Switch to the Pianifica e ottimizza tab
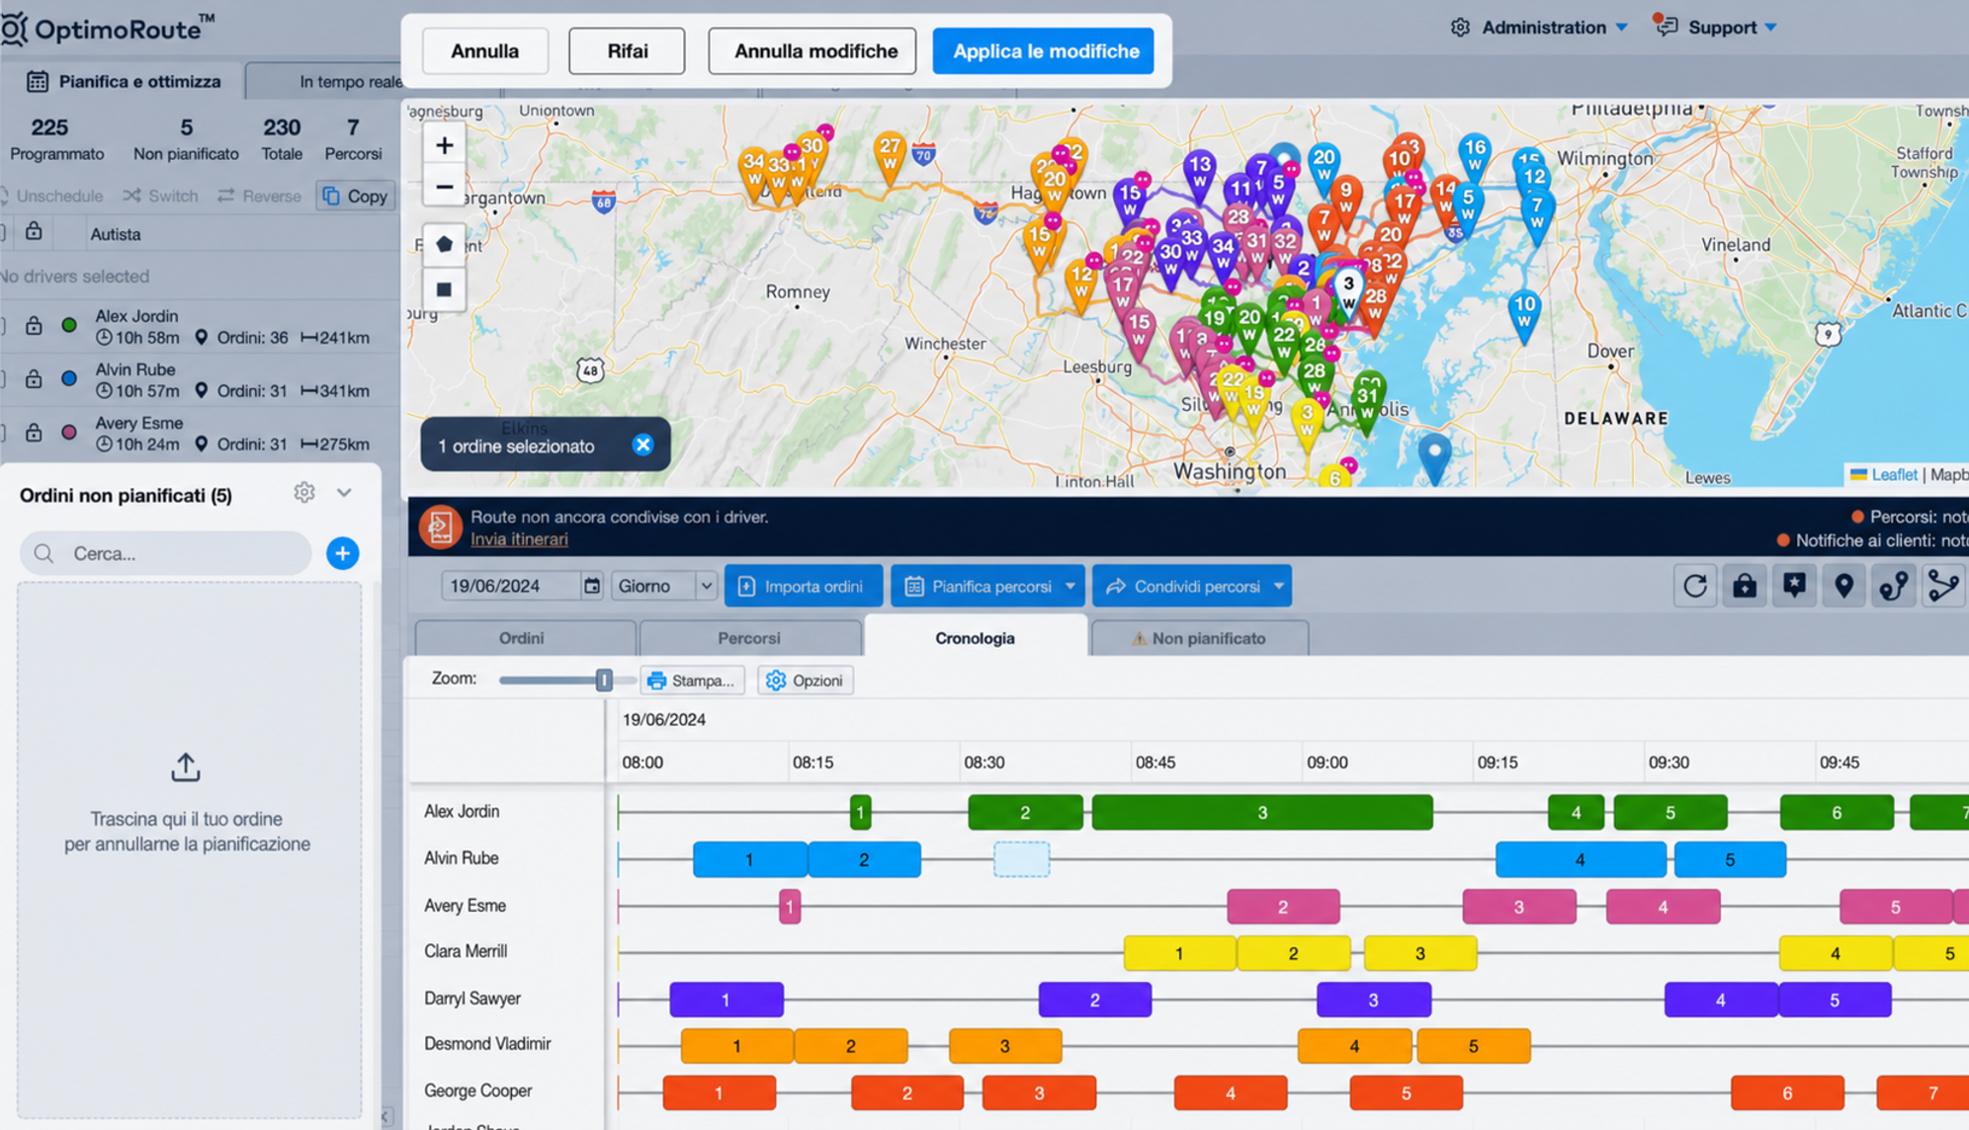Viewport: 1969px width, 1130px height. click(x=124, y=81)
